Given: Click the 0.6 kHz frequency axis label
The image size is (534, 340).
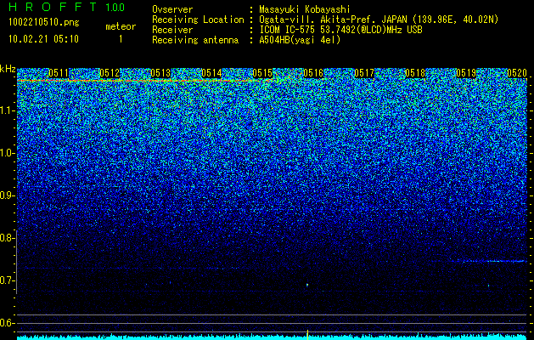Looking at the screenshot, I should pyautogui.click(x=8, y=323).
